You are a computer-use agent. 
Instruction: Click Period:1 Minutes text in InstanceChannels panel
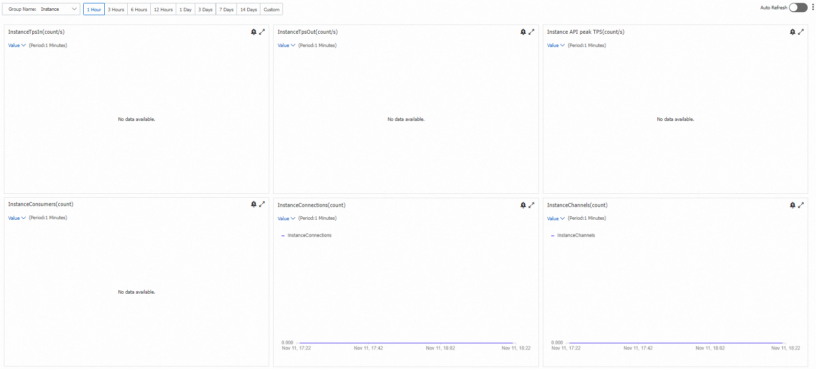587,218
